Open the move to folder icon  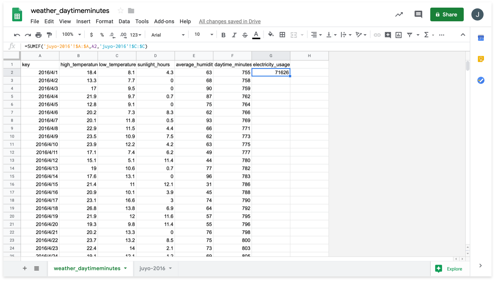pyautogui.click(x=131, y=11)
